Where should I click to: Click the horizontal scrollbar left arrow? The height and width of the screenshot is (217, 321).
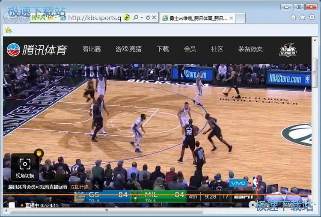[x=6, y=211]
